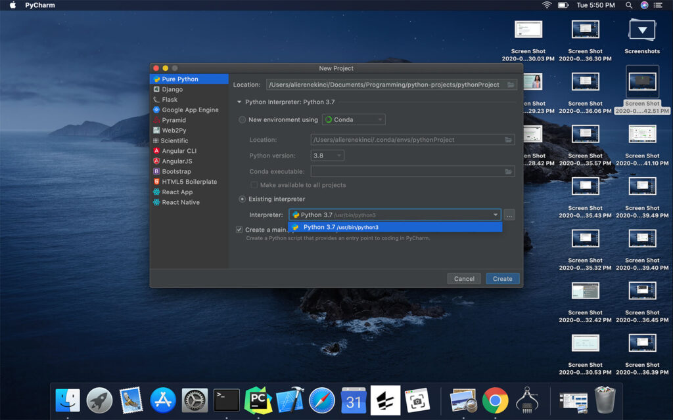Viewport: 673px width, 420px height.
Task: Browse for Conda executable folder icon
Action: pyautogui.click(x=509, y=171)
